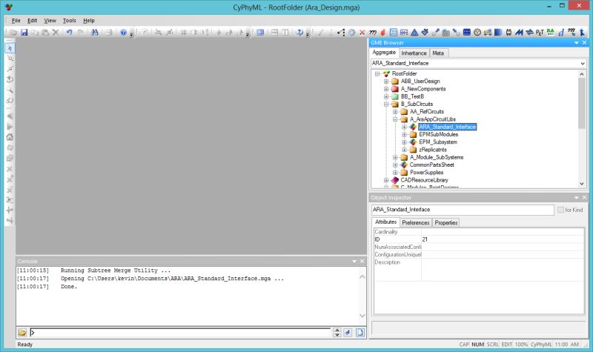Select BB_TestB folder in the tree
The width and height of the screenshot is (593, 352).
(412, 96)
